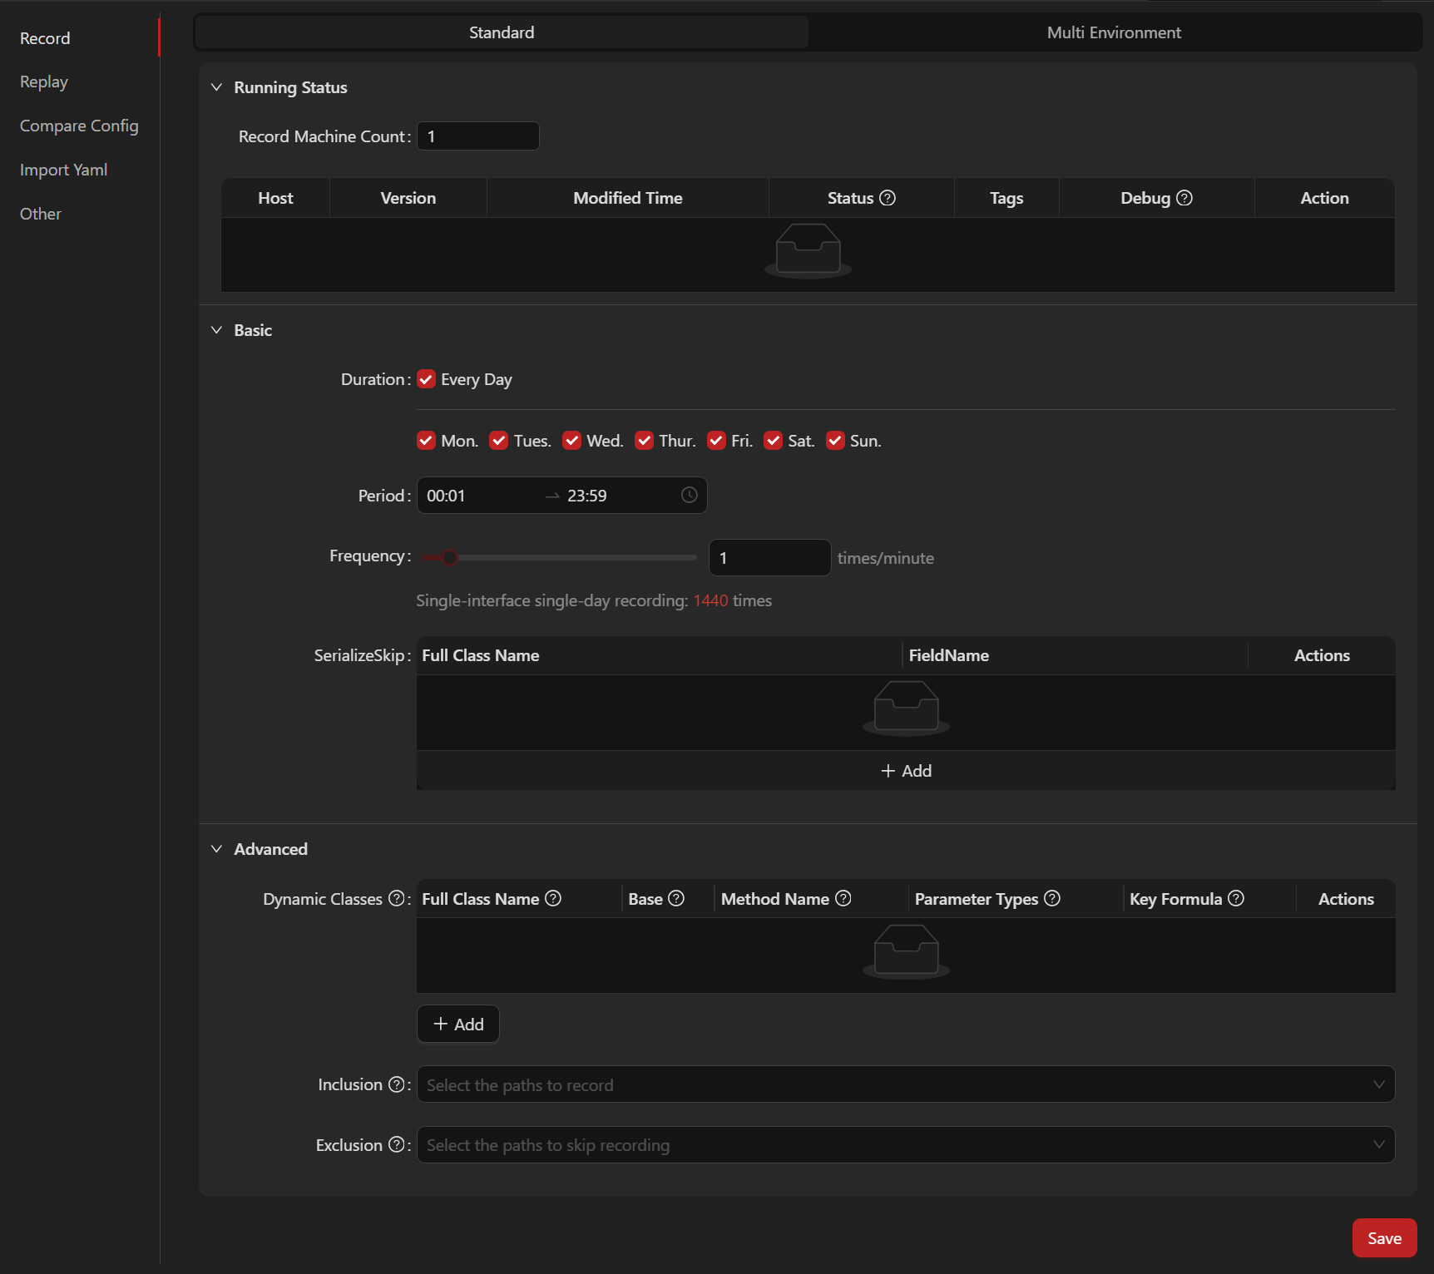Open Import Yaml in the sidebar
The image size is (1434, 1274).
coord(64,170)
